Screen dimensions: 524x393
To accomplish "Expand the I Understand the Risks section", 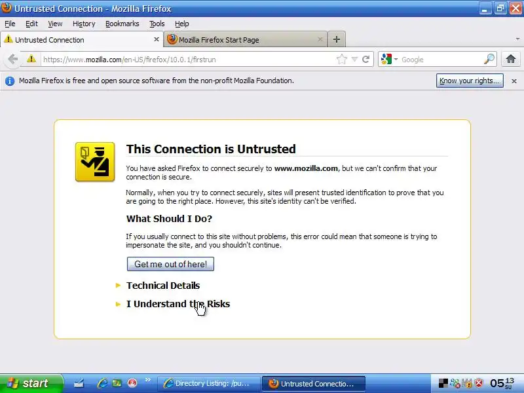I will (x=178, y=304).
